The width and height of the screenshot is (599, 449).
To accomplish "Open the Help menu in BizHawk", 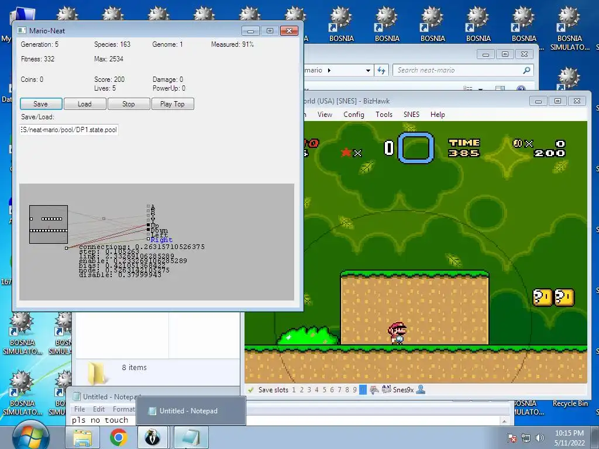I will 438,115.
